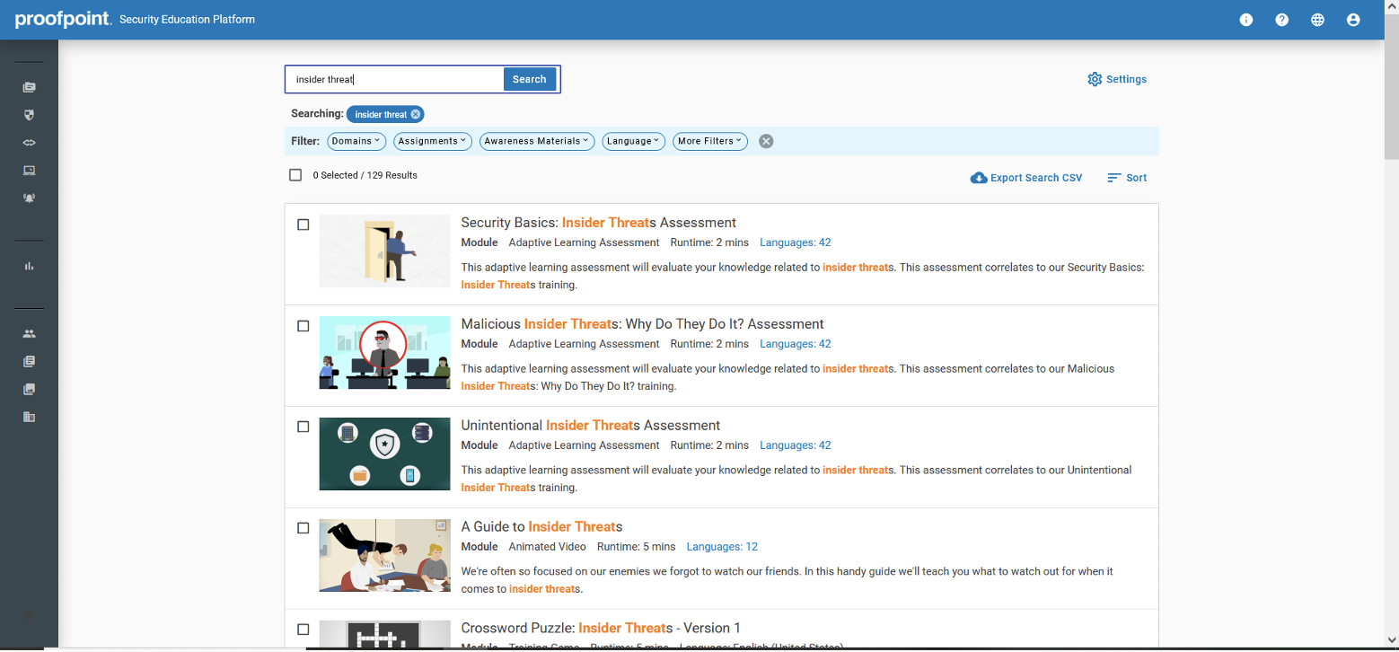Click the shield icon in left sidebar

pyautogui.click(x=29, y=115)
